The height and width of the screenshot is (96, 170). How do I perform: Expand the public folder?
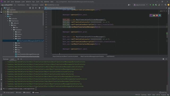[6, 14]
